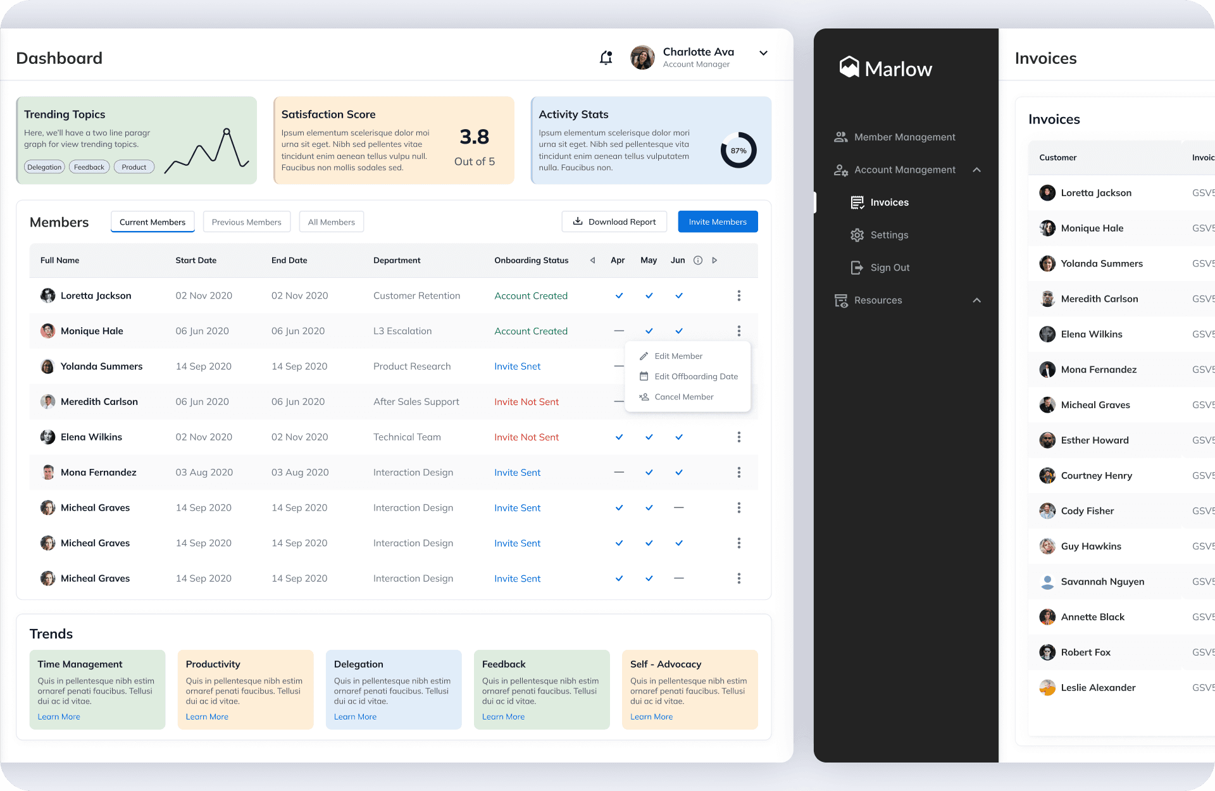Viewport: 1215px width, 791px height.
Task: Click Loretta Jackson's avatar in Members table
Action: pyautogui.click(x=47, y=296)
